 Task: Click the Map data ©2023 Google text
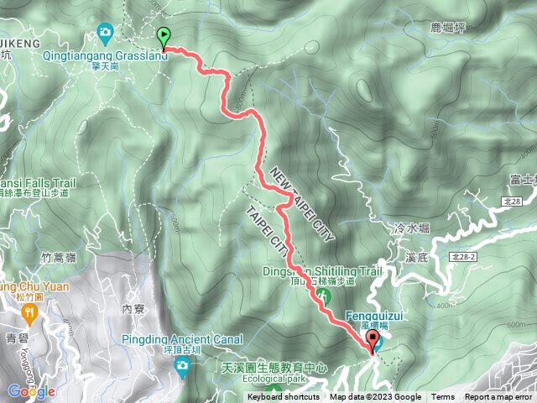point(375,397)
